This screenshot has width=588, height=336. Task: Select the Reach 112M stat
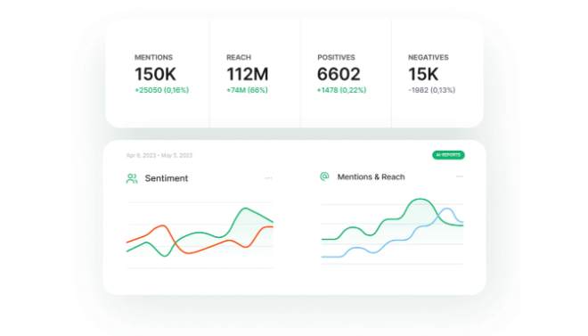tap(248, 74)
